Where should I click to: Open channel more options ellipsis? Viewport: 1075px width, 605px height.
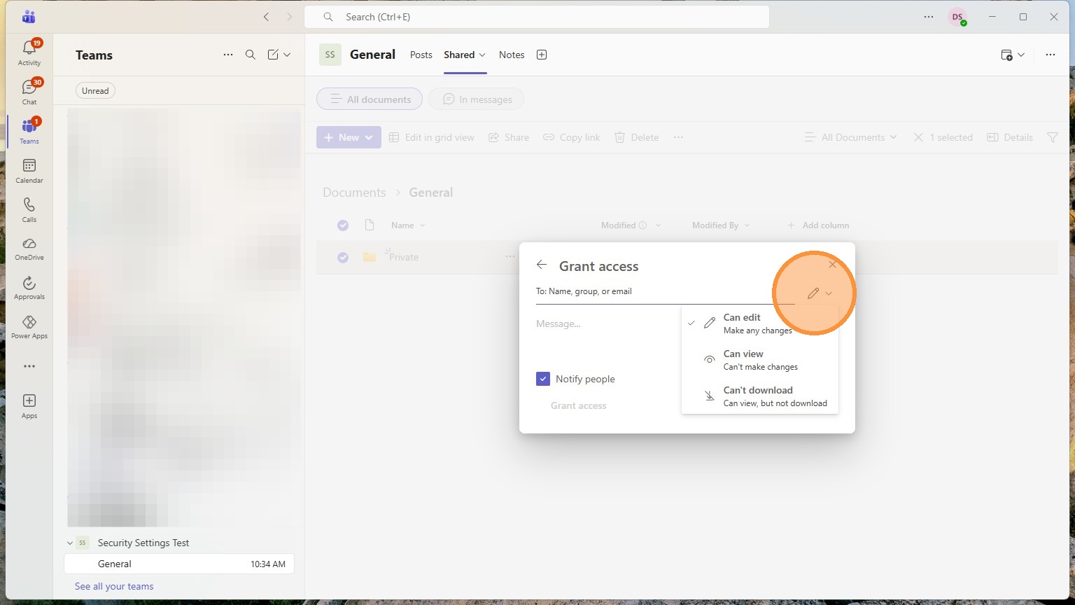point(1051,55)
